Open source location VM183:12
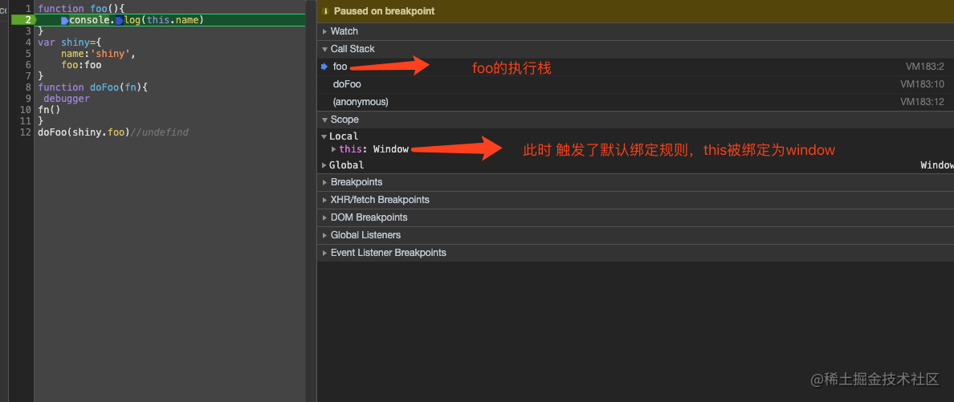This screenshot has width=954, height=402. (x=922, y=102)
